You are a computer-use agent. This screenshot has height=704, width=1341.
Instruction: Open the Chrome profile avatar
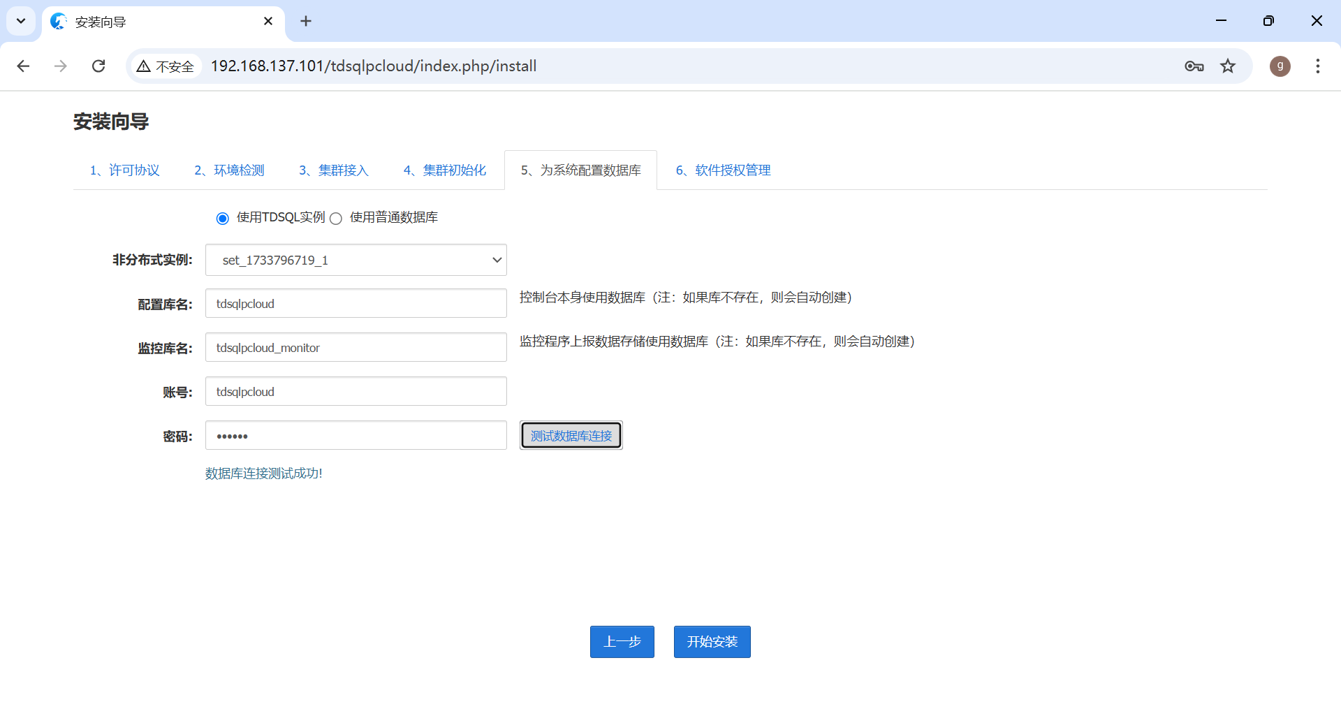1280,66
